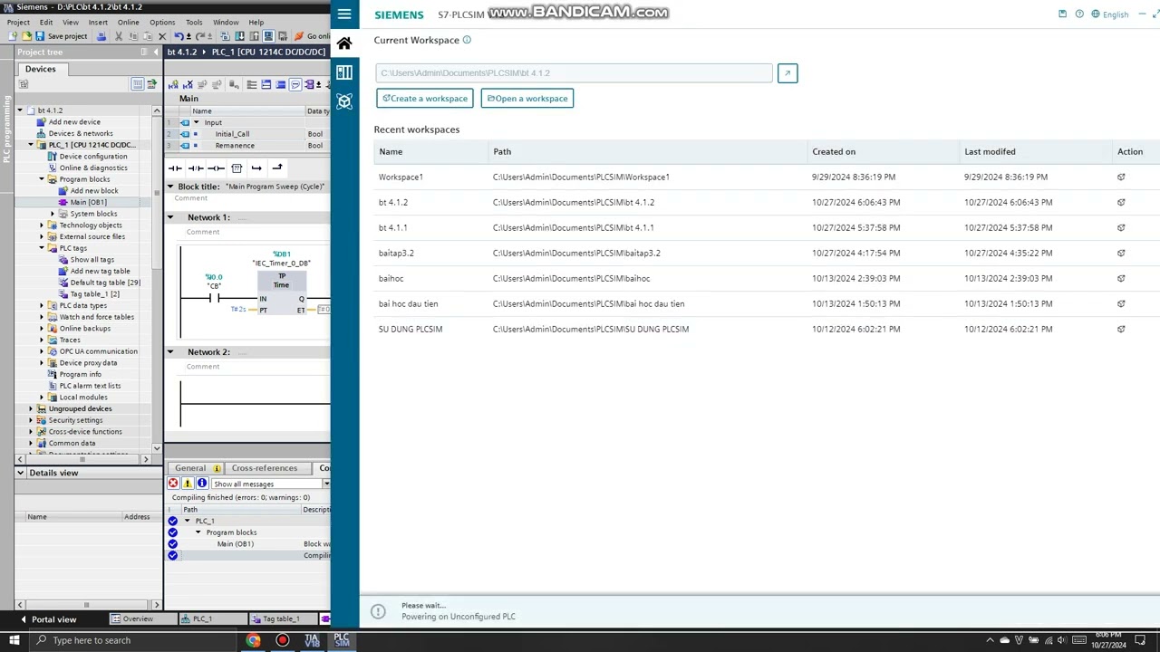
Task: Expand the System blocks tree node
Action: point(53,214)
